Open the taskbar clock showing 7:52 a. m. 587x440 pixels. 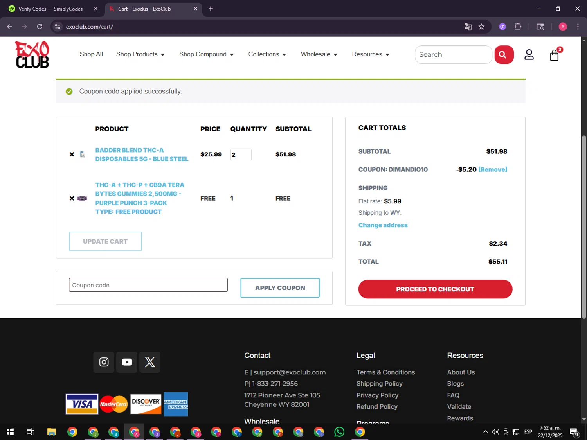[x=550, y=432]
